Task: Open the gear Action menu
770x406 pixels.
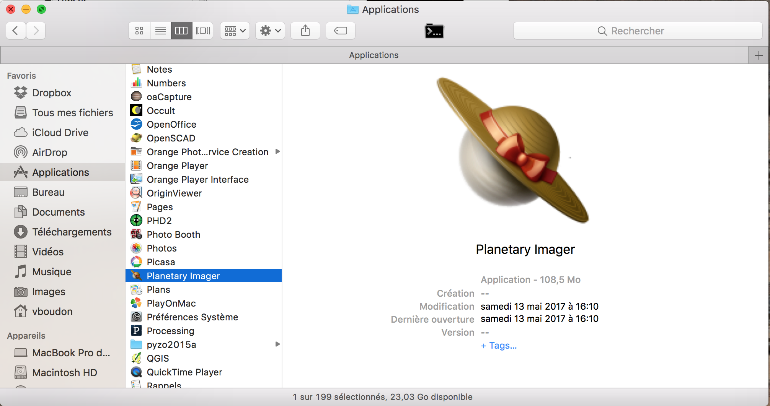Action: pyautogui.click(x=270, y=31)
